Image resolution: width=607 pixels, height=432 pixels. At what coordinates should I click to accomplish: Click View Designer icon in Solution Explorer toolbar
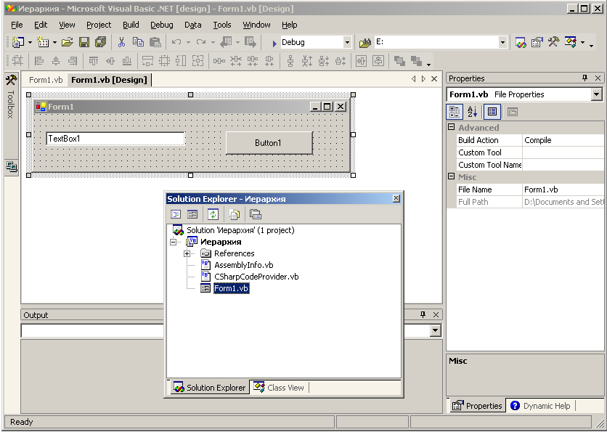coord(192,214)
